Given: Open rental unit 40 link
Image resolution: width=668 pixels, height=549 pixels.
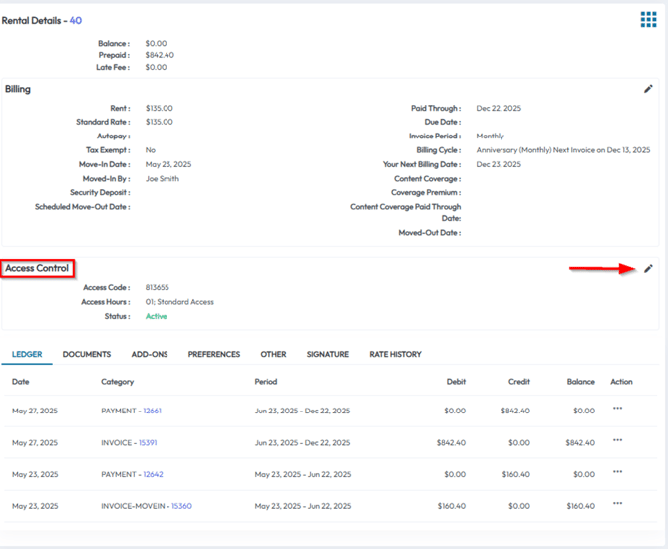Looking at the screenshot, I should pos(76,20).
